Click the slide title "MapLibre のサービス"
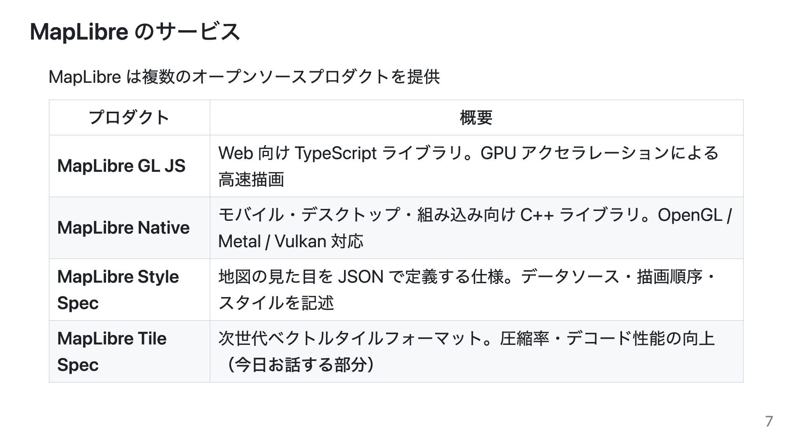Viewport: 792px width, 445px height. [x=135, y=32]
